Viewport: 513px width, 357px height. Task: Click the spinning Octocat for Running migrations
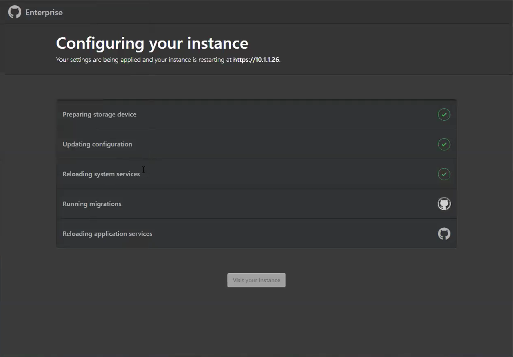[x=444, y=203]
